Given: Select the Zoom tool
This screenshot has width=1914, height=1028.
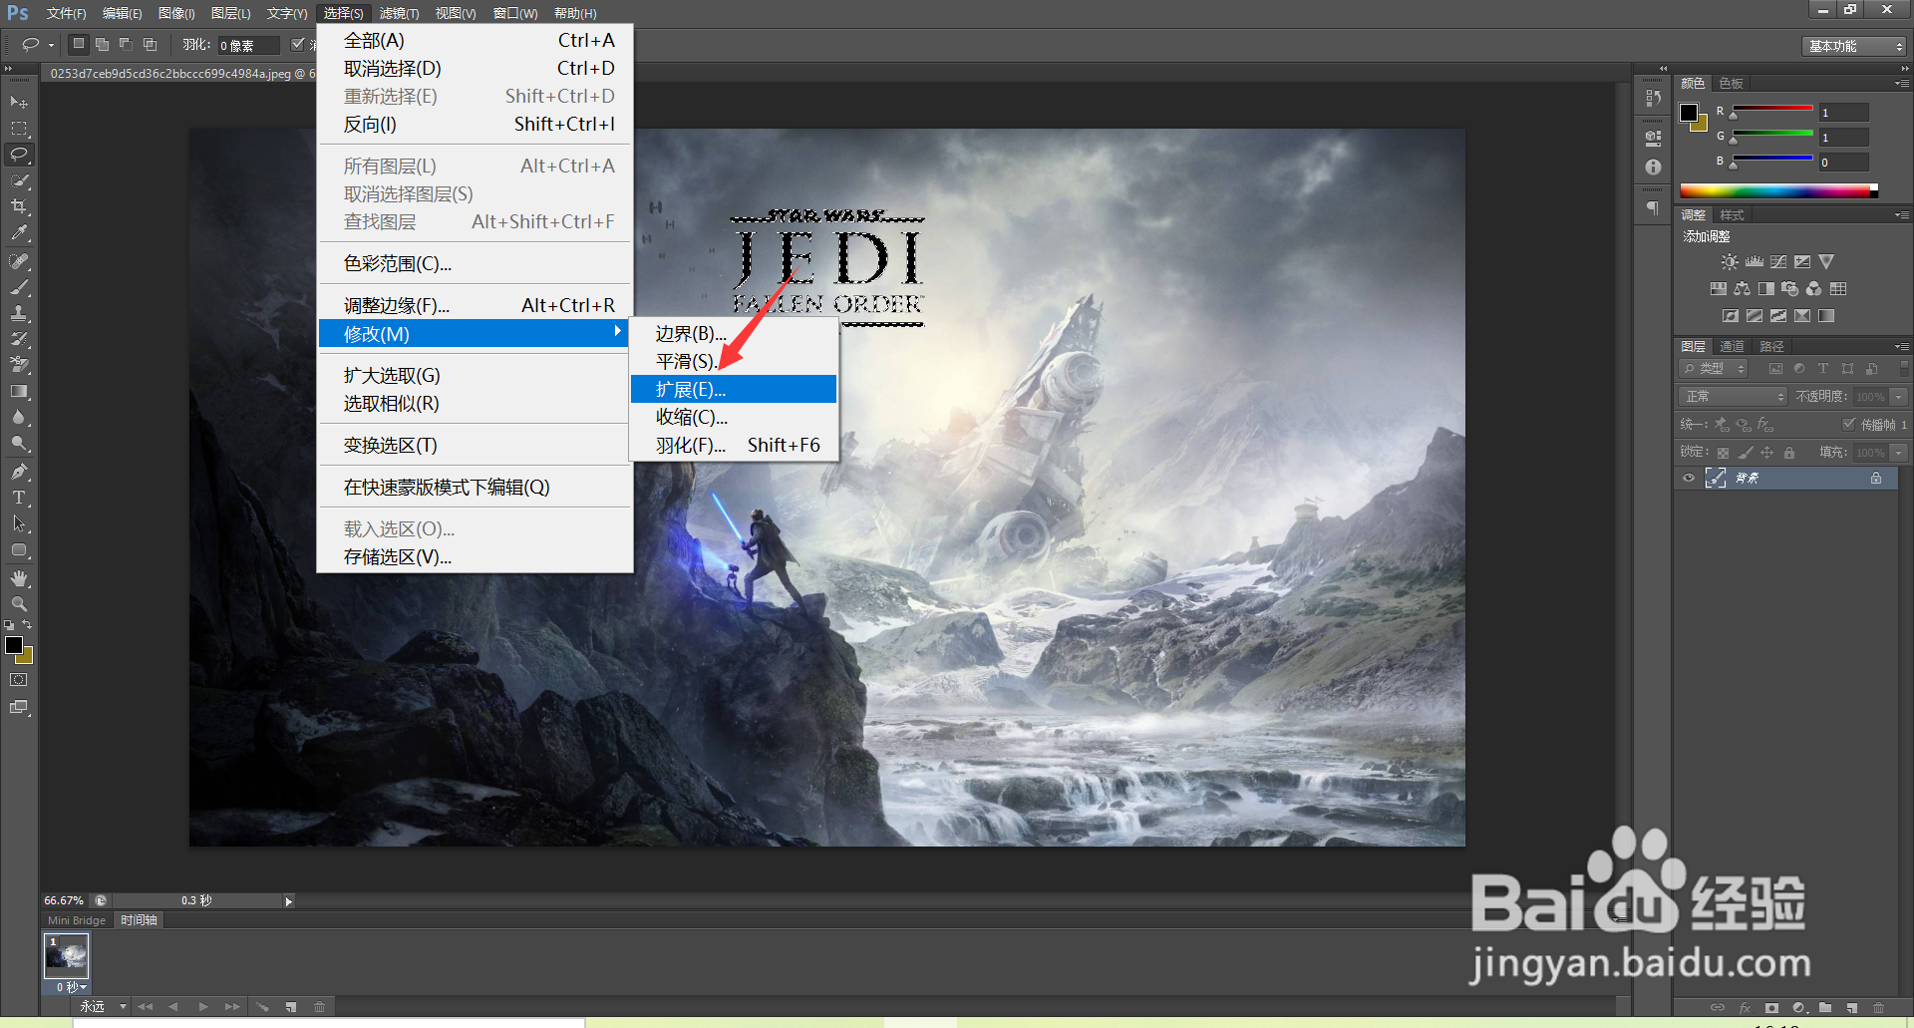Looking at the screenshot, I should [19, 604].
